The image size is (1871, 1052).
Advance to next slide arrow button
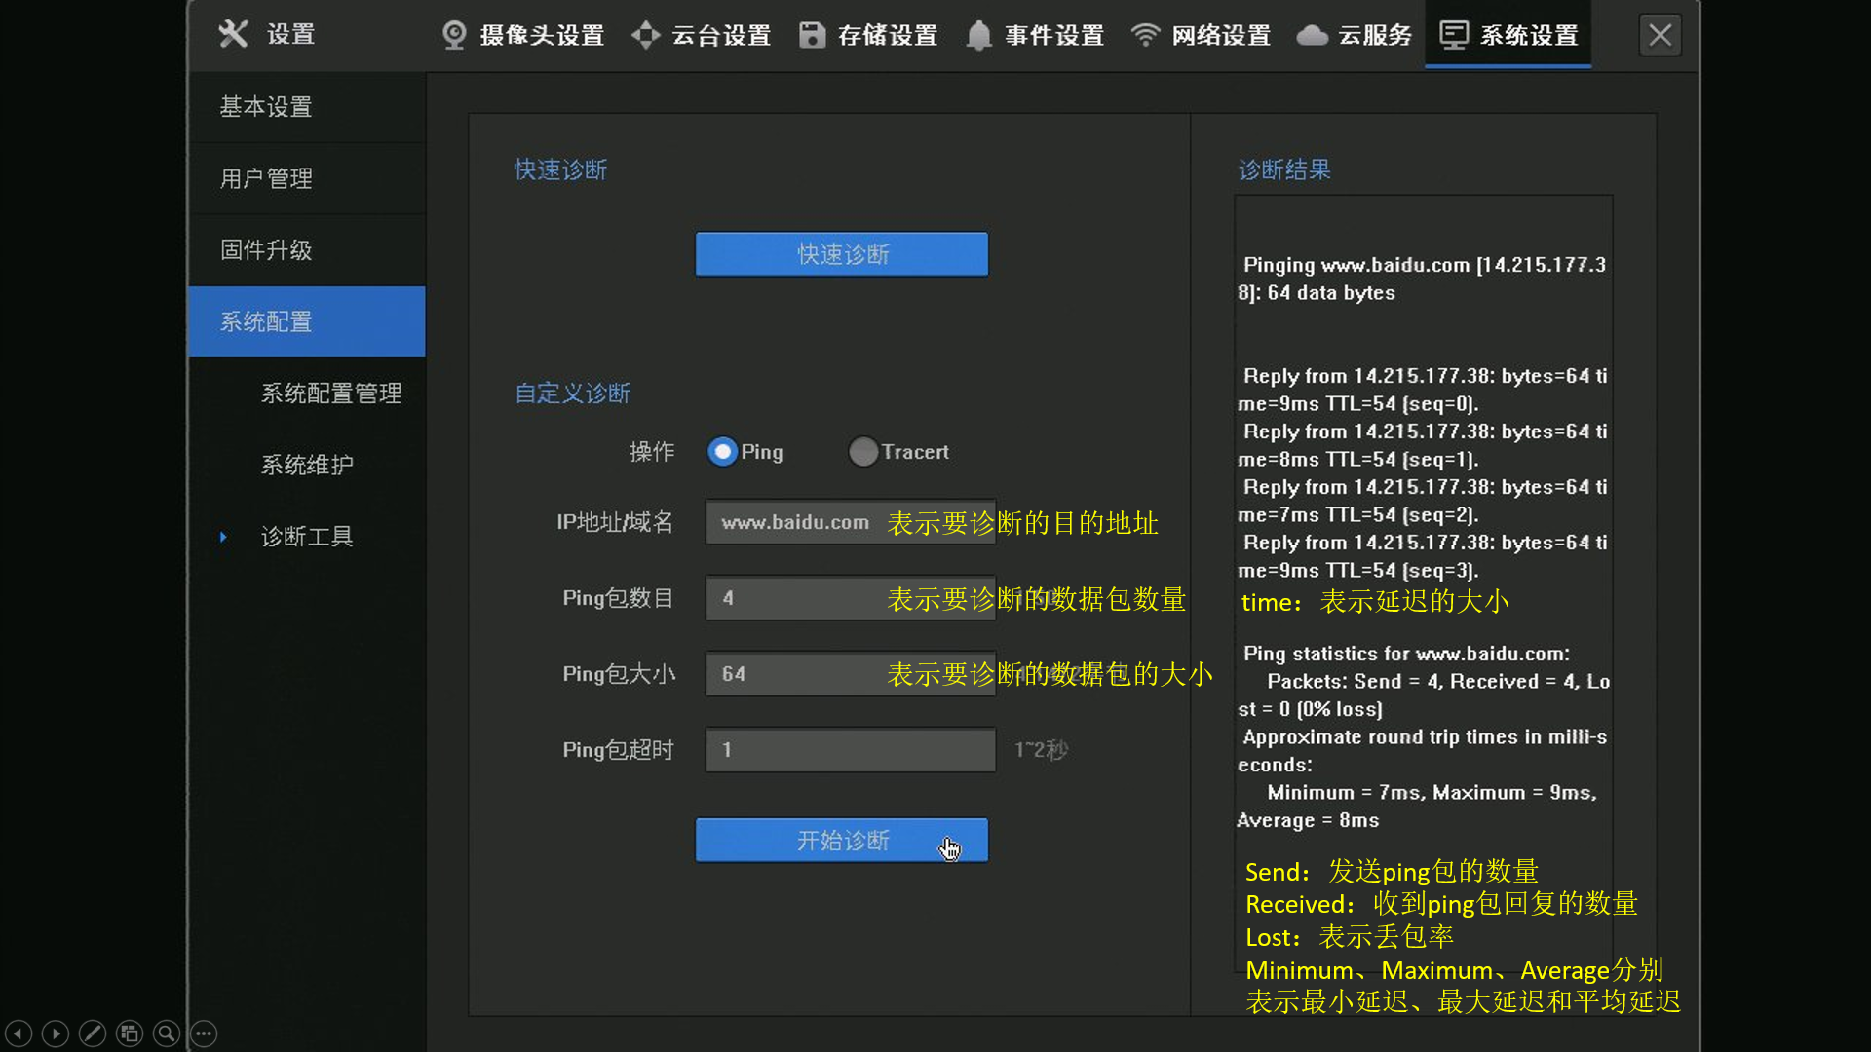point(56,1033)
